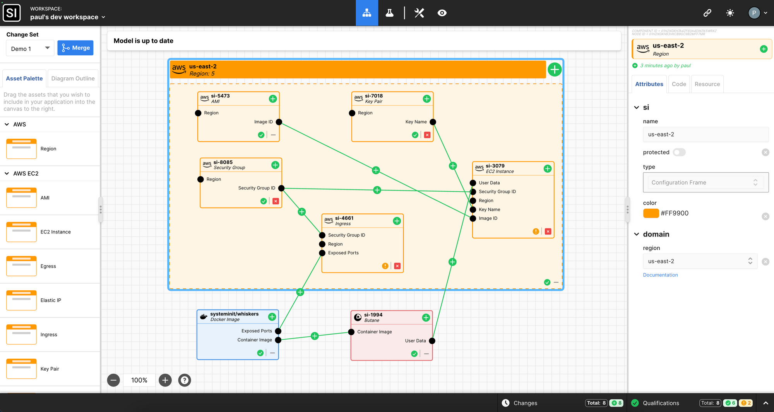This screenshot has height=412, width=774.
Task: Collapse the AWS EC2 section in Asset Palette
Action: pyautogui.click(x=6, y=174)
